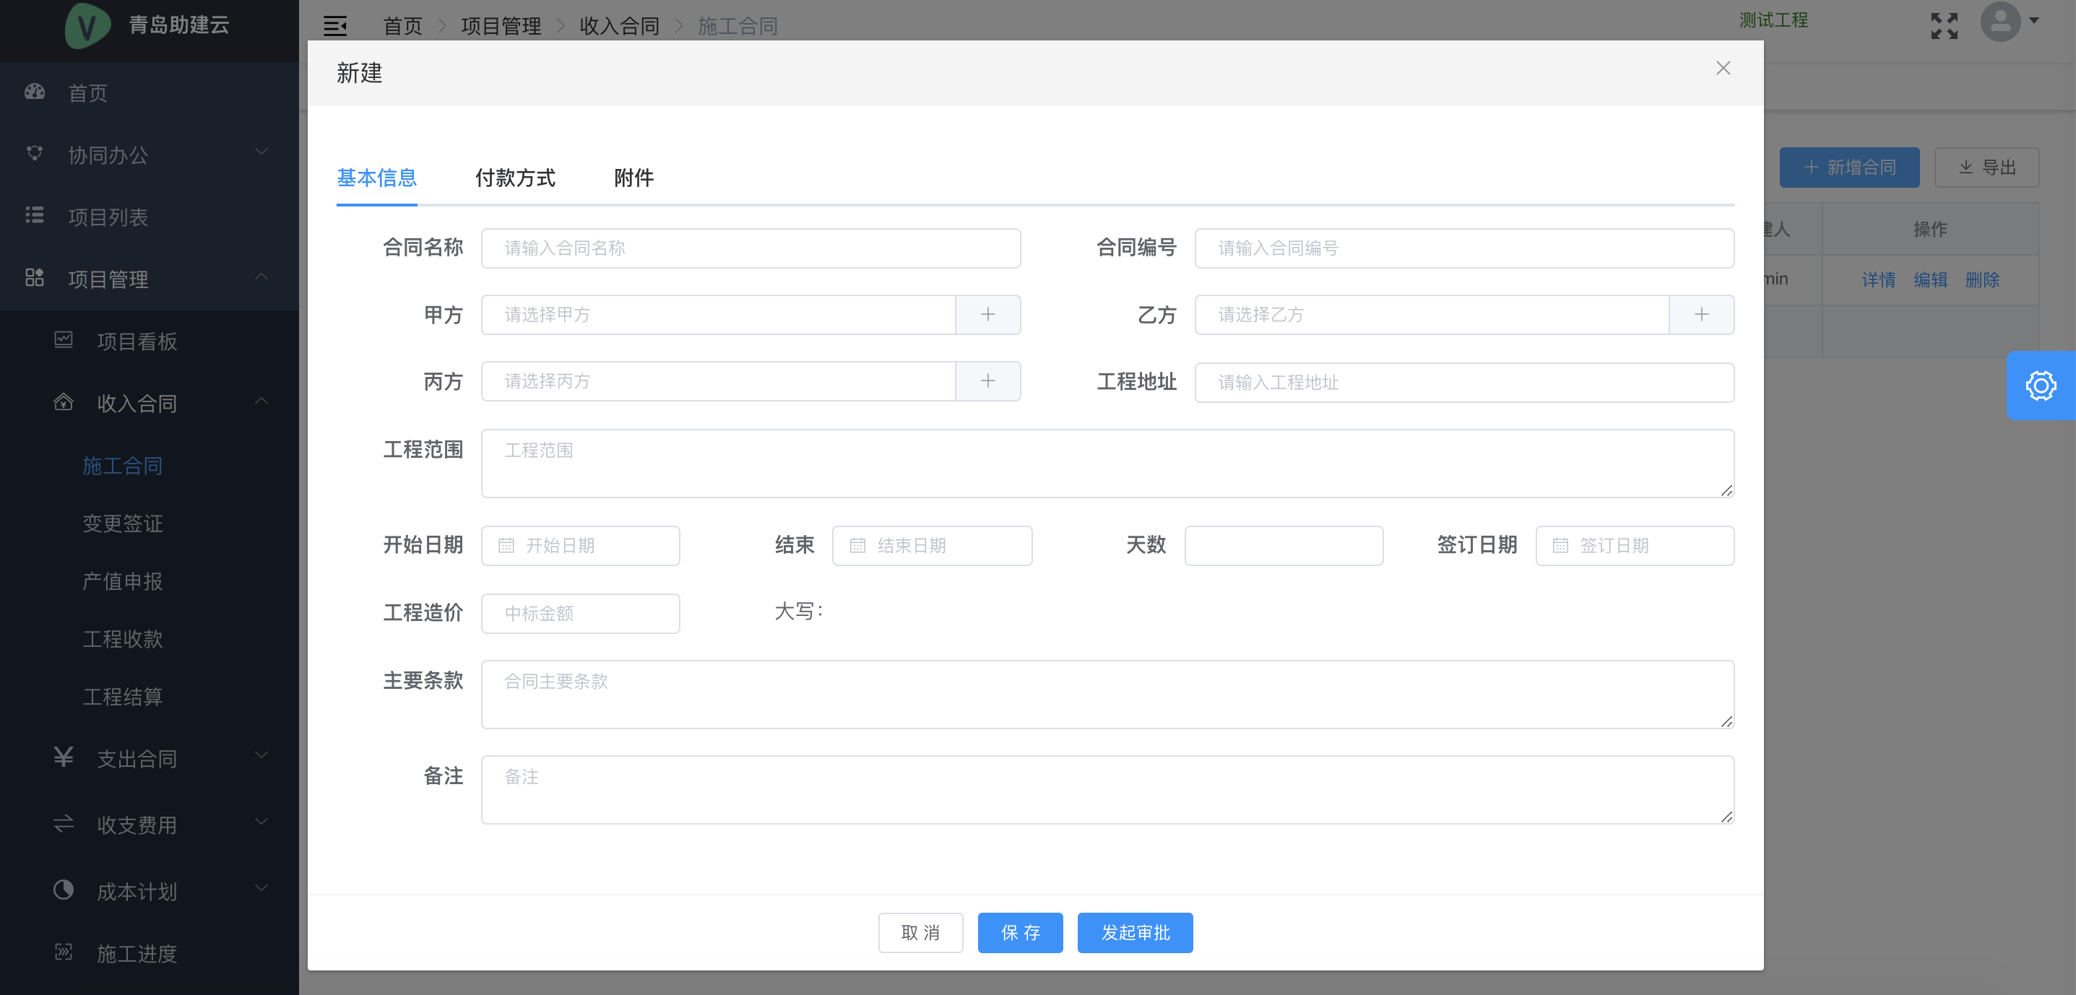Toggle the sidebar collapse hamburger icon
The image size is (2076, 995).
[x=334, y=26]
